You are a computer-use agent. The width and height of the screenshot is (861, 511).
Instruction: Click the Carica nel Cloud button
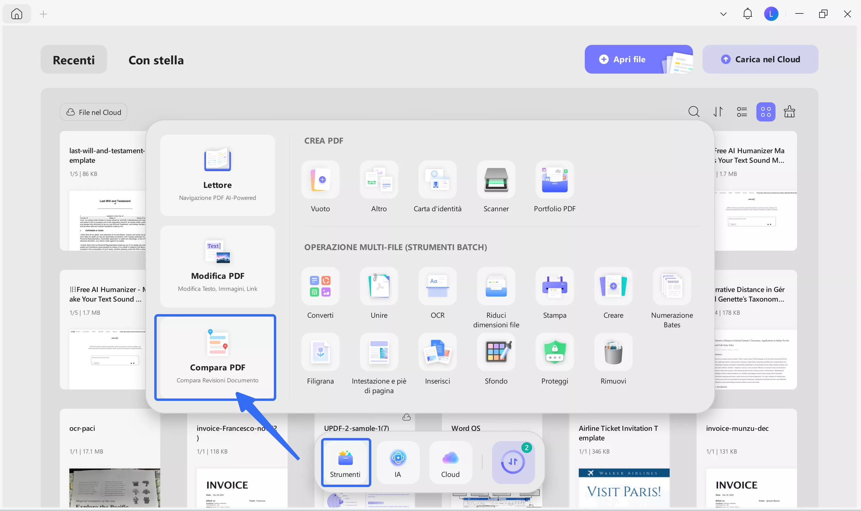(x=760, y=59)
